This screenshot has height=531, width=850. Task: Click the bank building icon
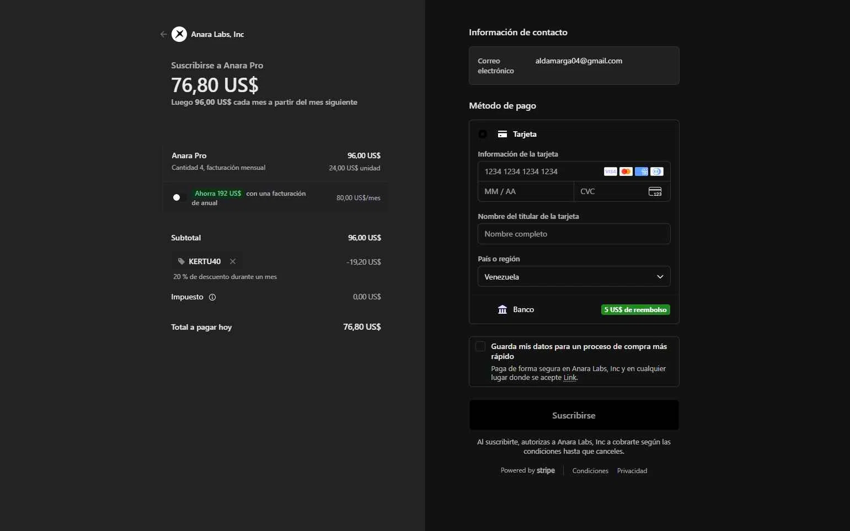(x=502, y=309)
